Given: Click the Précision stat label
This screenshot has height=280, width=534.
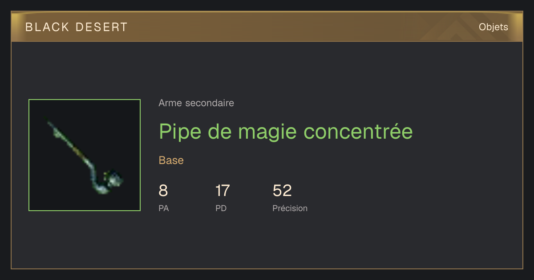Looking at the screenshot, I should click(x=290, y=208).
